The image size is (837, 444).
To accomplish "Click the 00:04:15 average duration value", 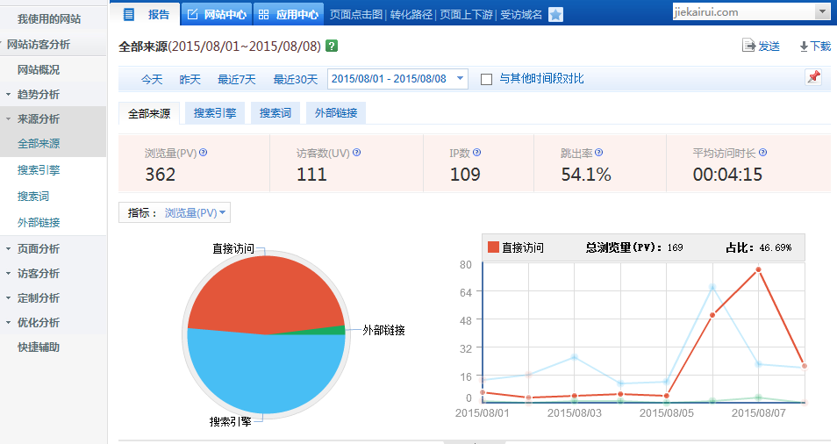I will [x=727, y=175].
